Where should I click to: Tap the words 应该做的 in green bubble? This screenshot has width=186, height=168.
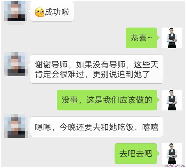[136, 100]
